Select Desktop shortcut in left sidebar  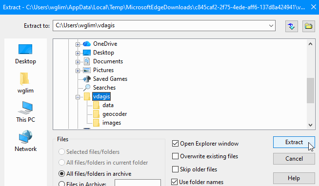coord(25,54)
